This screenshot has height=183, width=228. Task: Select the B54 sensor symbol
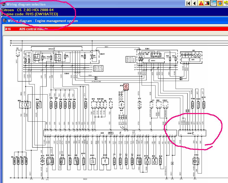155,161
